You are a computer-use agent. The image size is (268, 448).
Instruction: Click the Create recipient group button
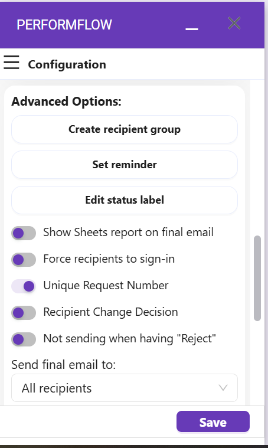tap(125, 129)
